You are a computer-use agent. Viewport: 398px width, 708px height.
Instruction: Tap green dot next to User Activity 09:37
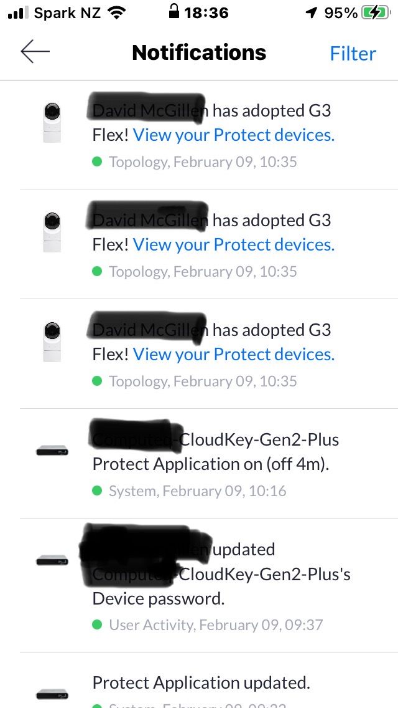pyautogui.click(x=97, y=625)
